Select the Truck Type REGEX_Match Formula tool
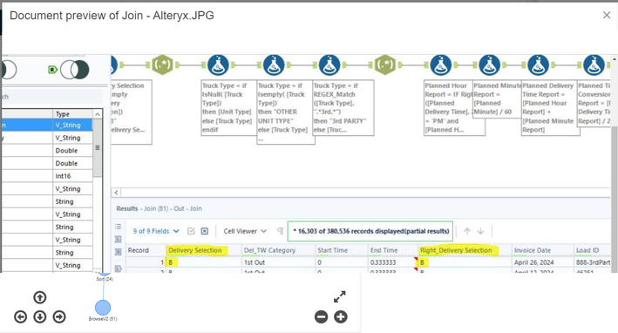618x333 pixels. [x=329, y=65]
